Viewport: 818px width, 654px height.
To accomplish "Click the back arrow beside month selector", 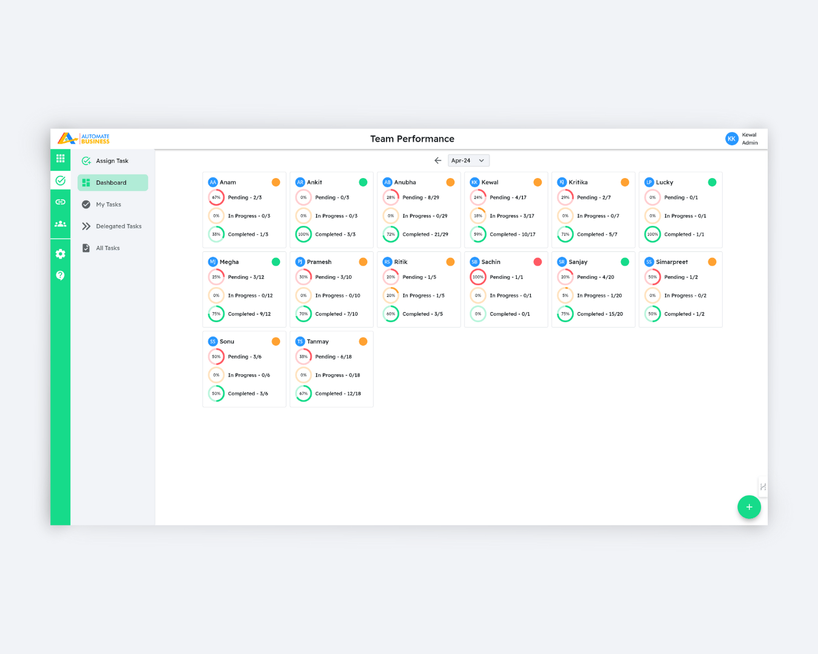I will click(x=437, y=160).
